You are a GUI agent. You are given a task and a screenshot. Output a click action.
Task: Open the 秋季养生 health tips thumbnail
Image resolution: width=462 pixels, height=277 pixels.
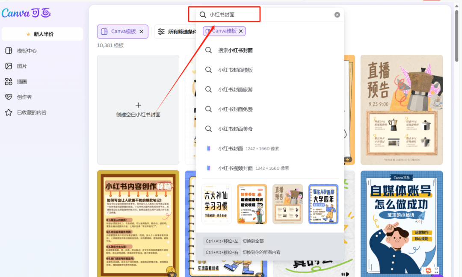(x=252, y=204)
